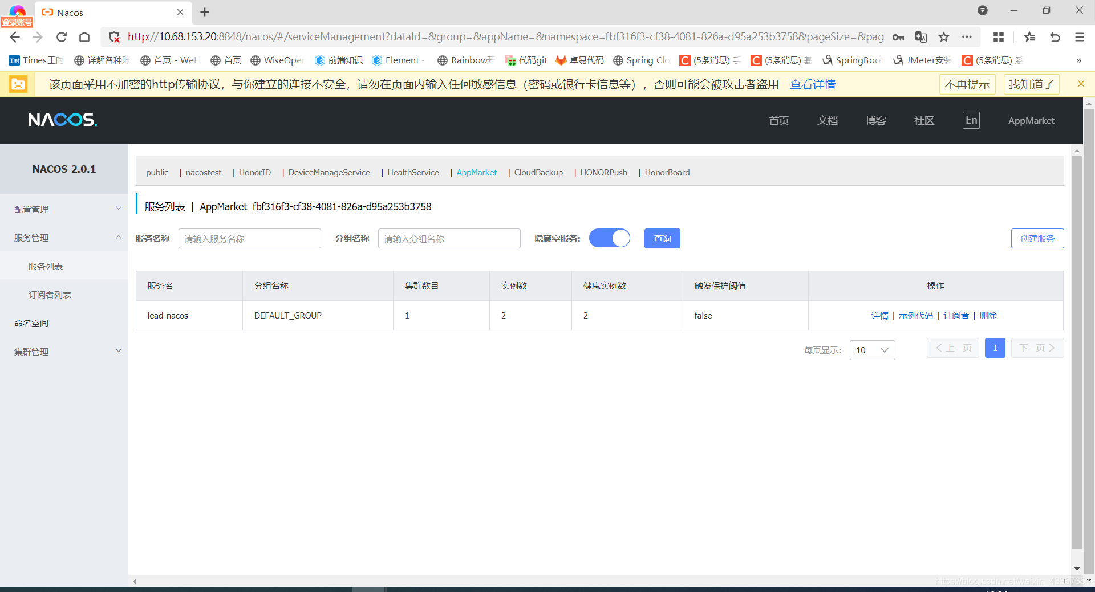1095x592 pixels.
Task: Click the browser login account avatar
Action: [x=17, y=15]
